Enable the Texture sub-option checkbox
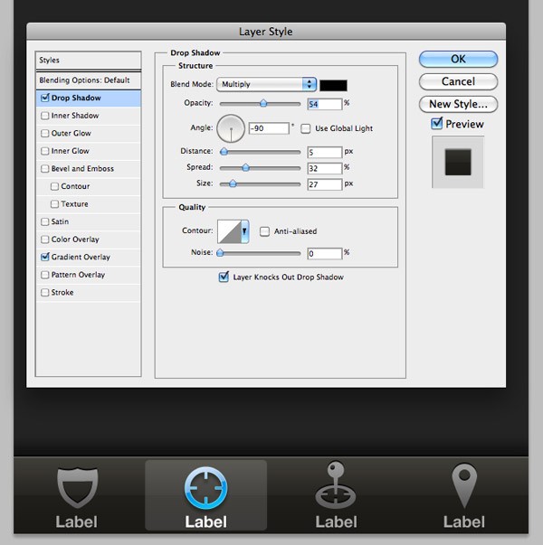Screen dimensions: 543x545 (x=54, y=204)
